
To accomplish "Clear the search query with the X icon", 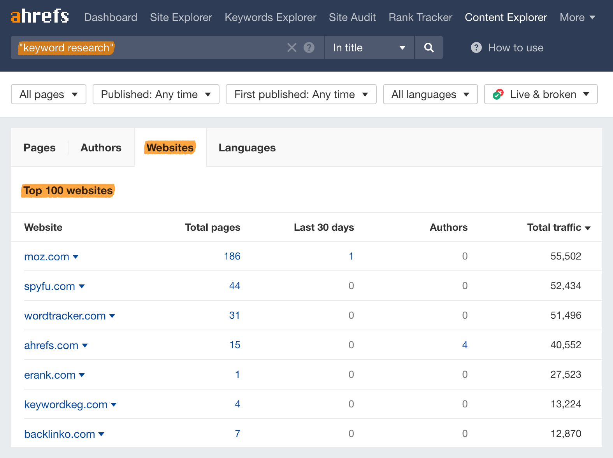I will [x=292, y=47].
